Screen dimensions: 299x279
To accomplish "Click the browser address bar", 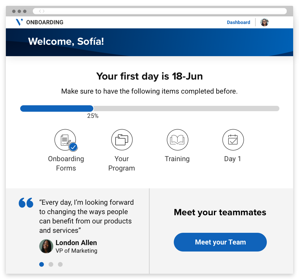I will [160, 11].
